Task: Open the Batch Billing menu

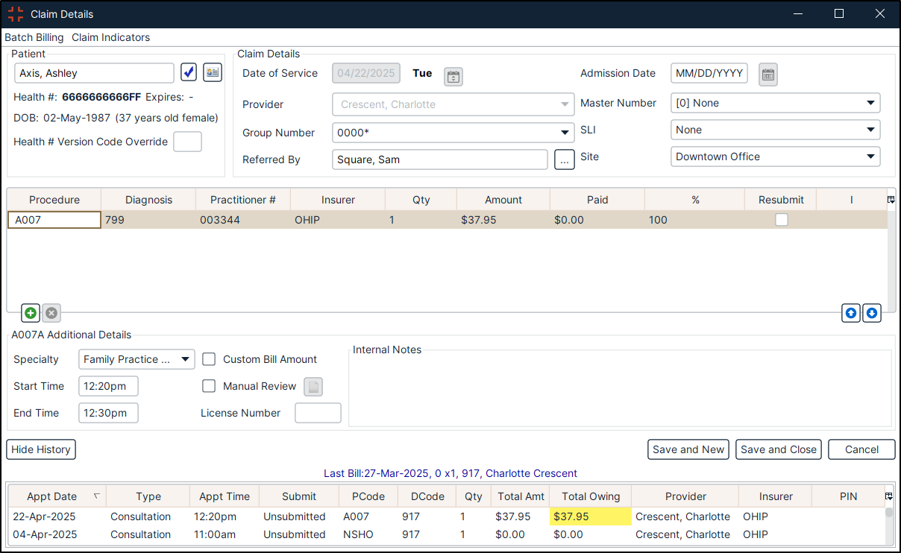Action: 34,37
